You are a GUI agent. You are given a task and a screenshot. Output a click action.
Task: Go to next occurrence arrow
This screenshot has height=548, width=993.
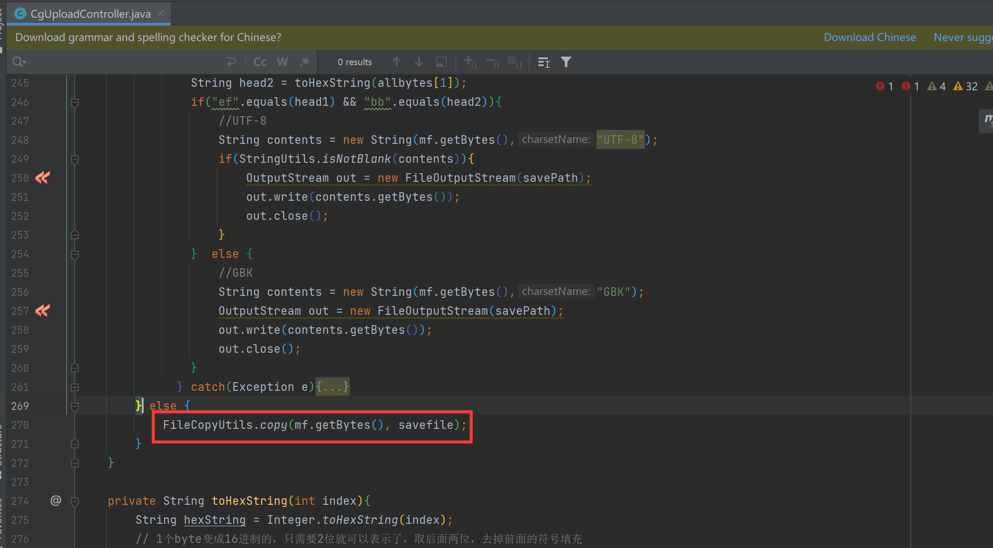[x=419, y=62]
